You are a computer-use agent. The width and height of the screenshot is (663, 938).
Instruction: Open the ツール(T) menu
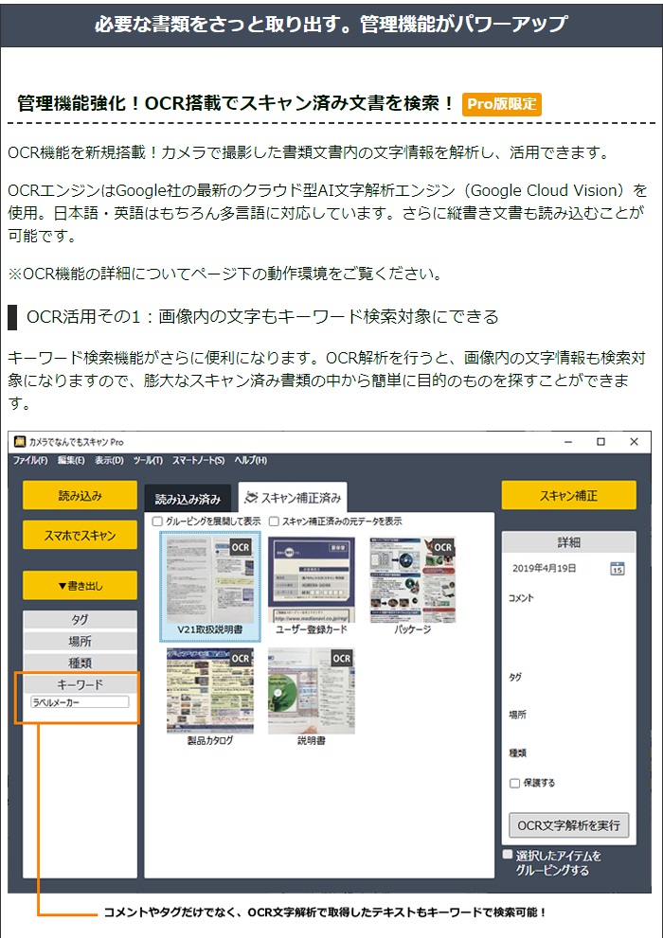pyautogui.click(x=148, y=460)
